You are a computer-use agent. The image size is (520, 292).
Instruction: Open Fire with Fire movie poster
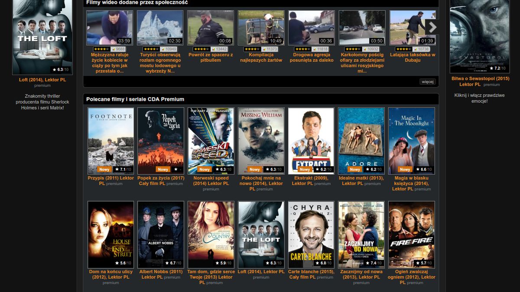[412, 234]
